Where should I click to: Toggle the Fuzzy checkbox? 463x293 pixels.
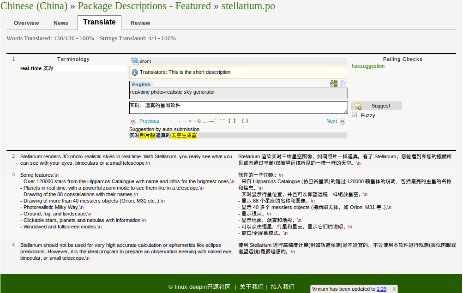pos(355,115)
